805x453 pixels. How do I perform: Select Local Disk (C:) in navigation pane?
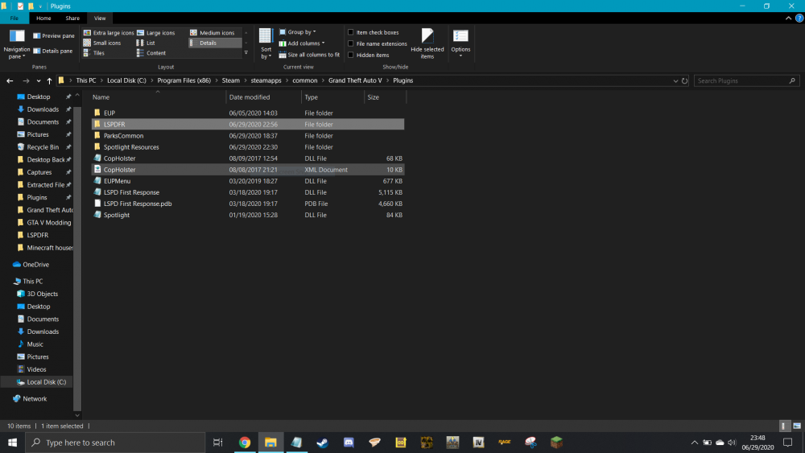pyautogui.click(x=46, y=381)
